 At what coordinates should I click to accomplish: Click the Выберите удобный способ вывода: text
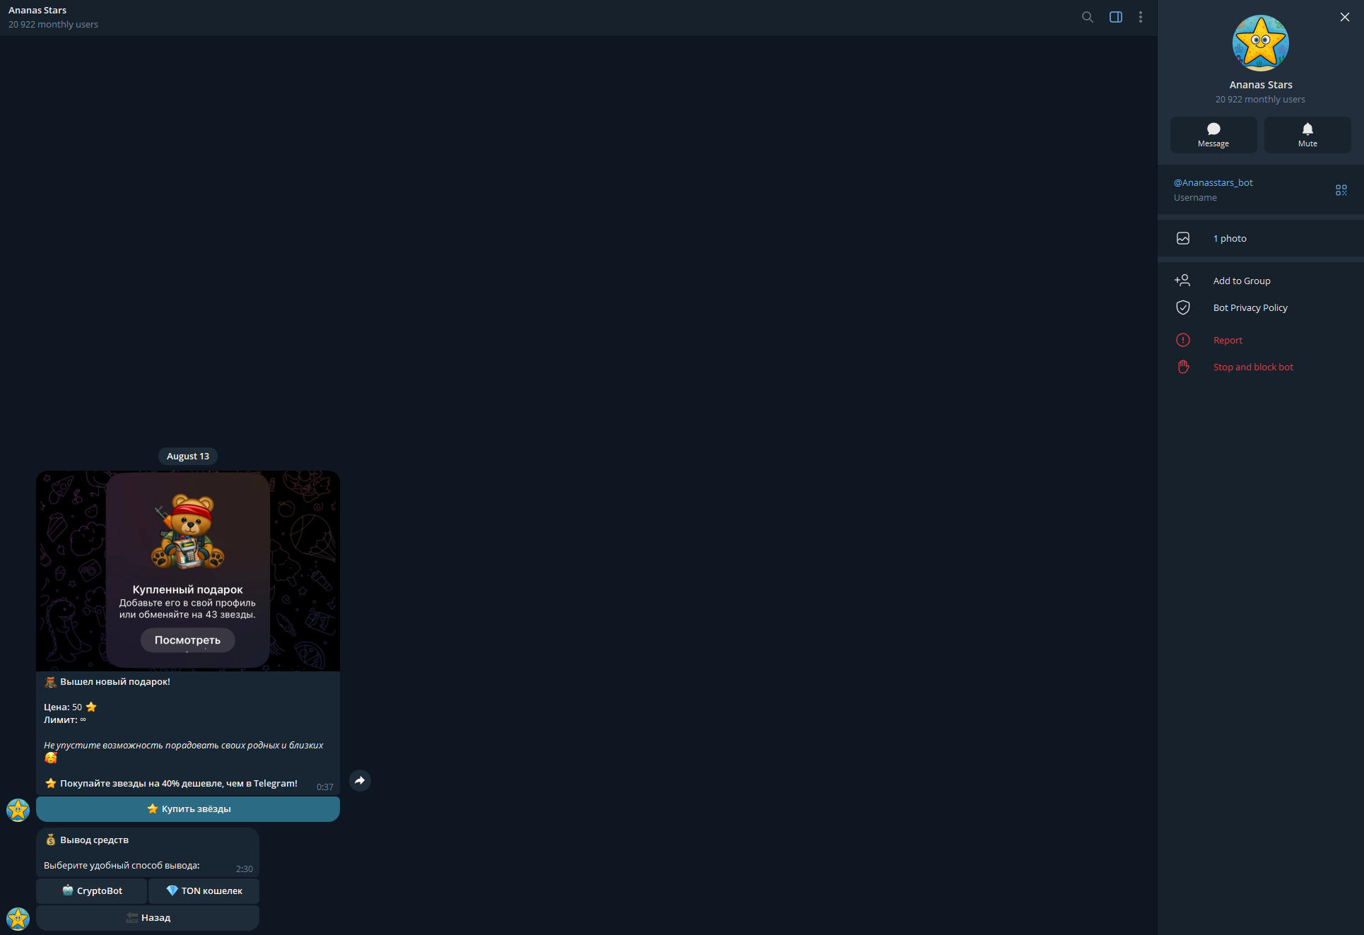point(122,865)
